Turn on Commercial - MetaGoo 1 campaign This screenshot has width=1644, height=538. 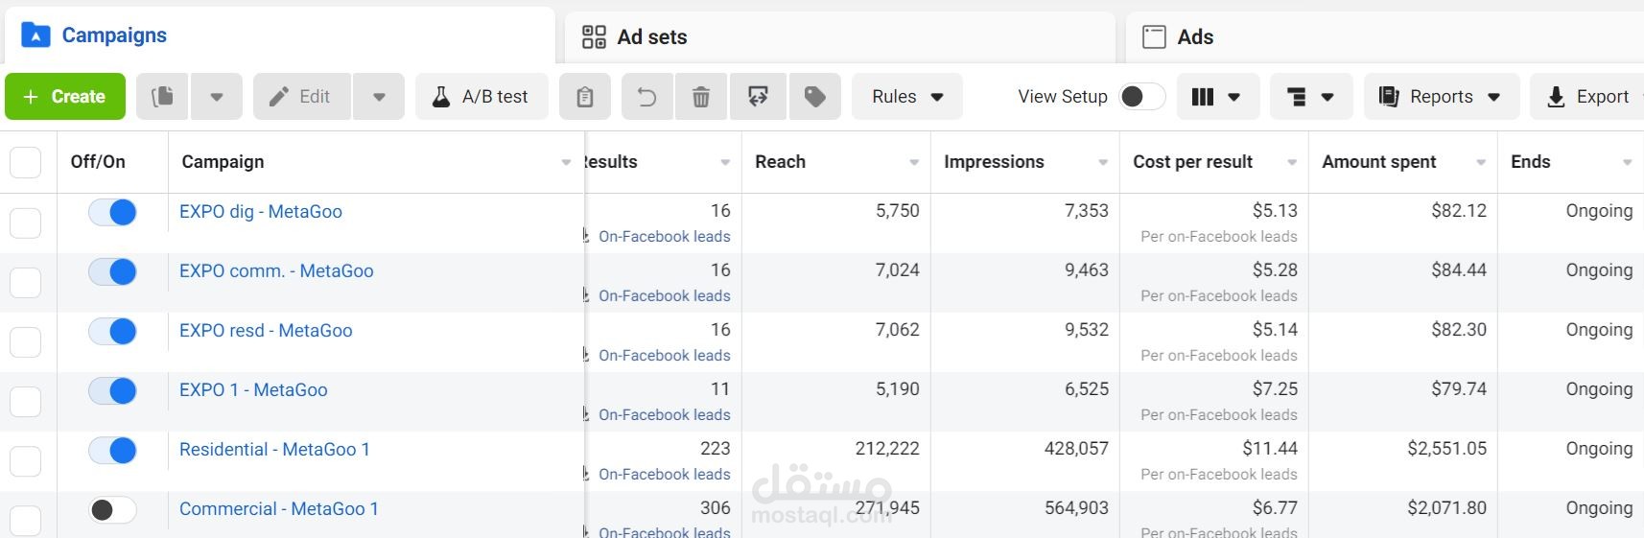pyautogui.click(x=112, y=509)
